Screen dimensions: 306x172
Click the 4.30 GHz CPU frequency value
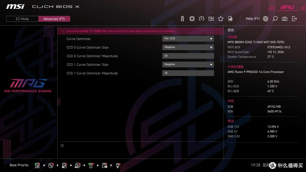pos(273,81)
